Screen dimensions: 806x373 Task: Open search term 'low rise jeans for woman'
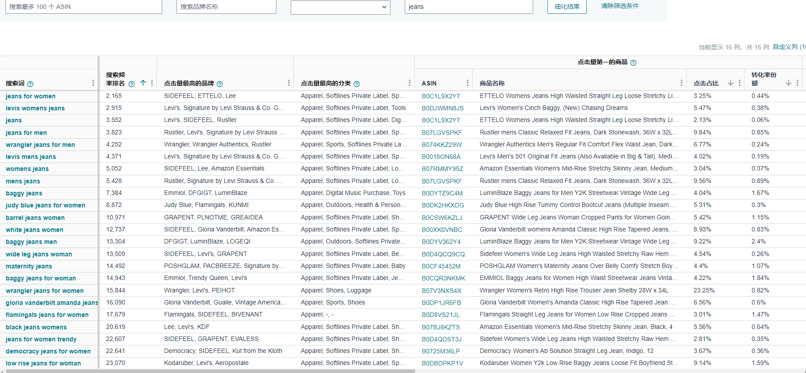tap(43, 363)
